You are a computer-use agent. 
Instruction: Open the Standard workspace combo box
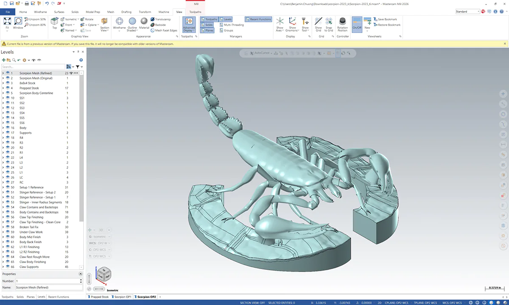pos(468,11)
